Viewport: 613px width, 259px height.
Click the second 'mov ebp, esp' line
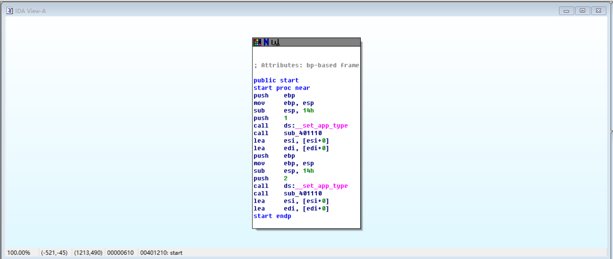pos(284,163)
